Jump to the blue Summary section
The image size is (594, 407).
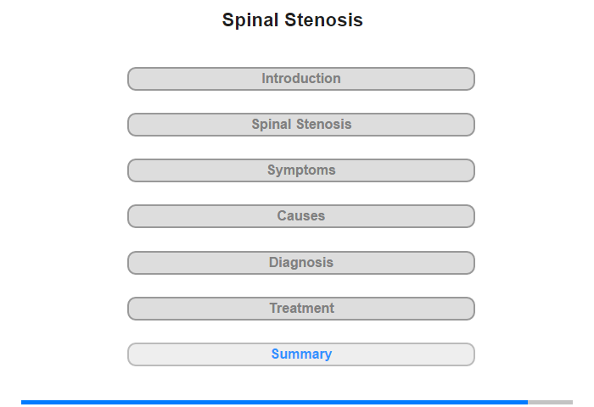pos(301,354)
